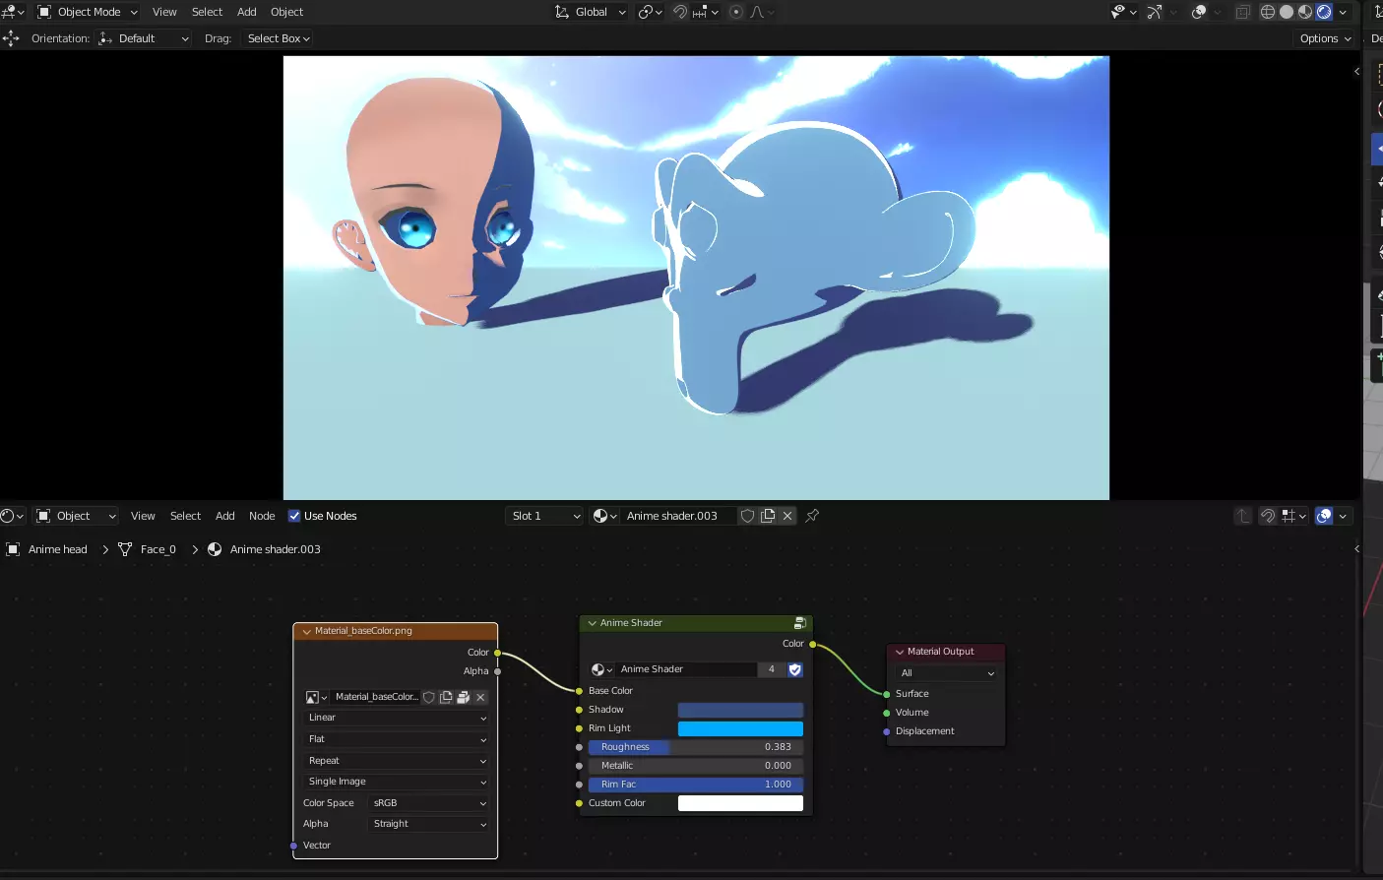Switch viewport to material preview shading
This screenshot has width=1383, height=880.
click(1305, 12)
